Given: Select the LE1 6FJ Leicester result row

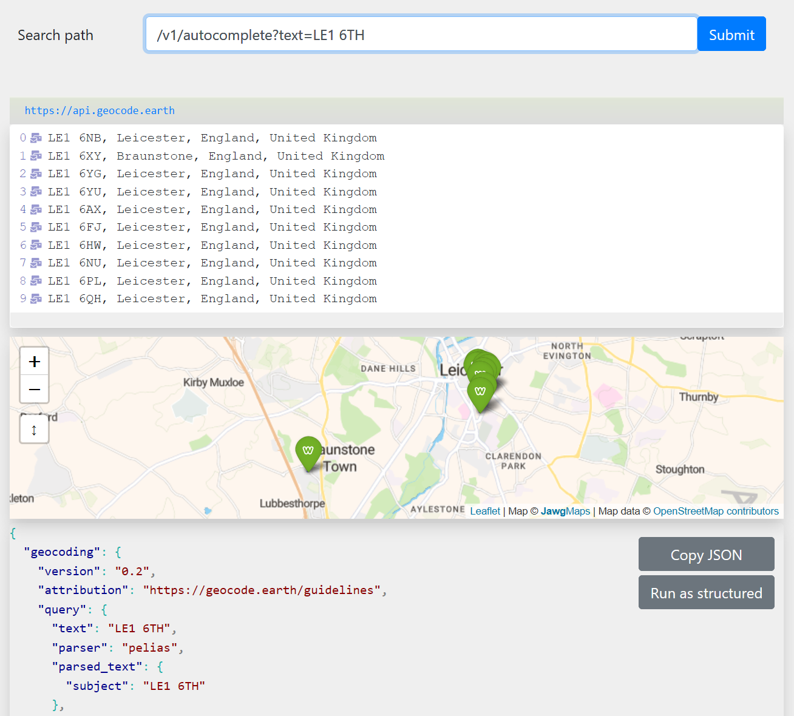Looking at the screenshot, I should point(212,226).
